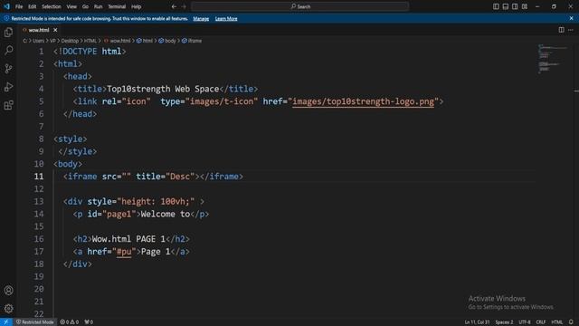The image size is (579, 326).
Task: Open the Terminal menu
Action: click(x=117, y=6)
